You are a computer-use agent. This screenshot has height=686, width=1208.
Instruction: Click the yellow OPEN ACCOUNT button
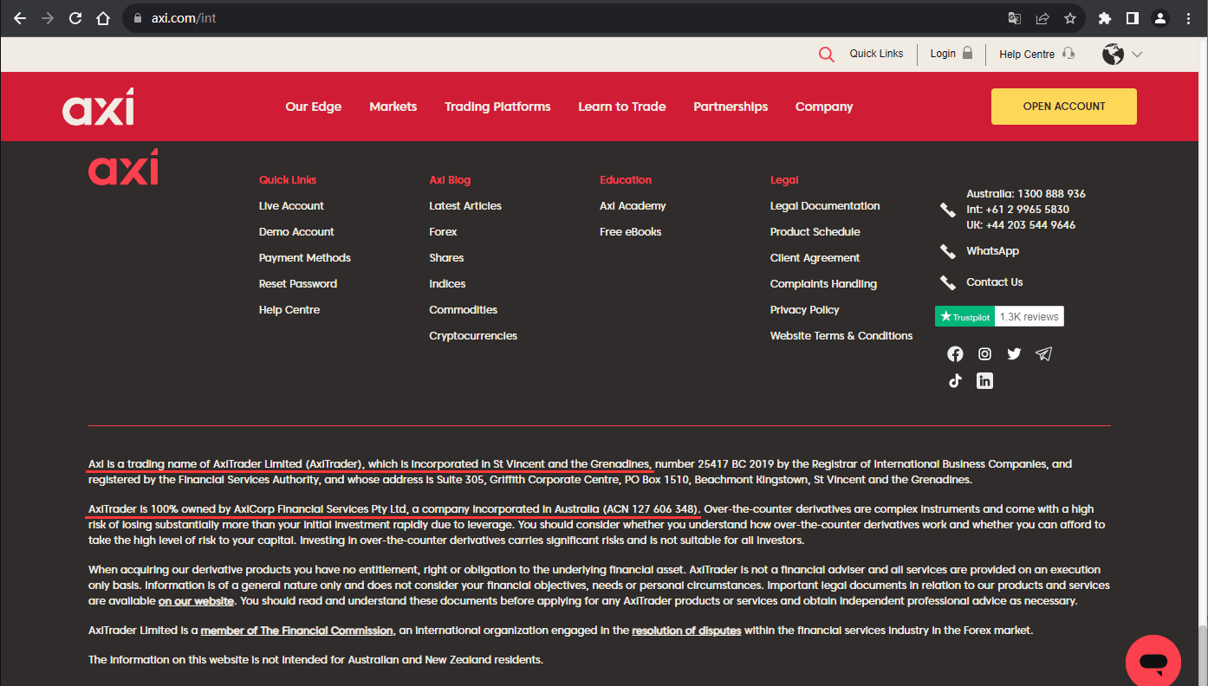pos(1064,107)
